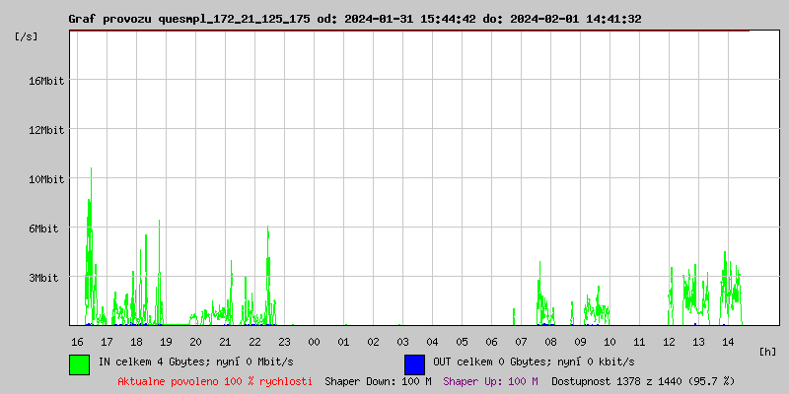Viewport: 789px width, 394px height.
Task: Click the 'Shaper Down: 100 M' text
Action: pyautogui.click(x=378, y=381)
